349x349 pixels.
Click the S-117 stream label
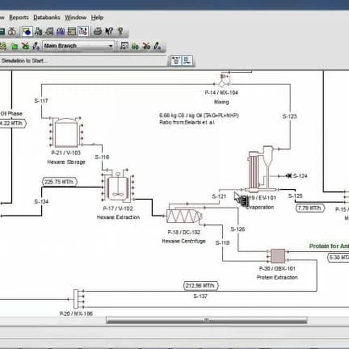tap(41, 101)
